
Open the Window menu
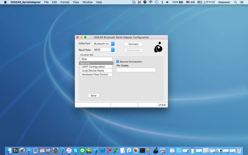click(x=87, y=2)
